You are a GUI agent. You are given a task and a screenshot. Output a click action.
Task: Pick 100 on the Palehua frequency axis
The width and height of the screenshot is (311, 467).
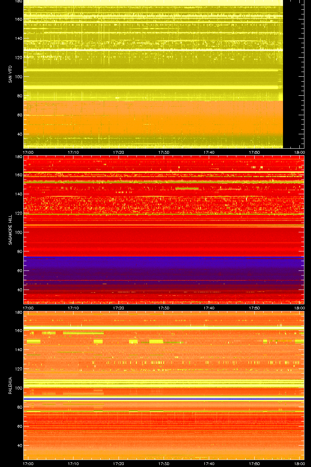coord(18,388)
